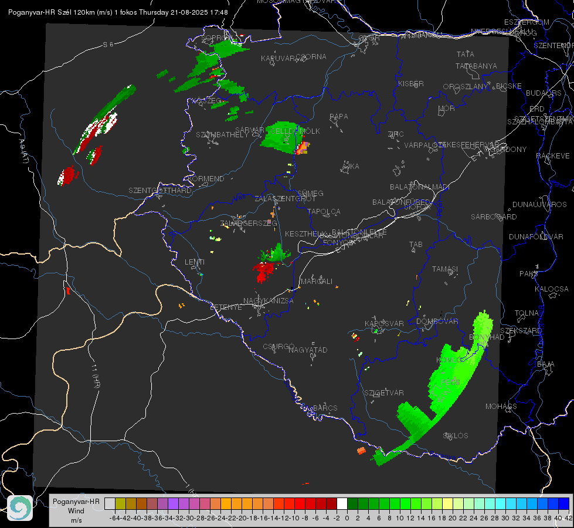Click the TAB city label
Viewport: 574px width, 528px height.
(416, 245)
